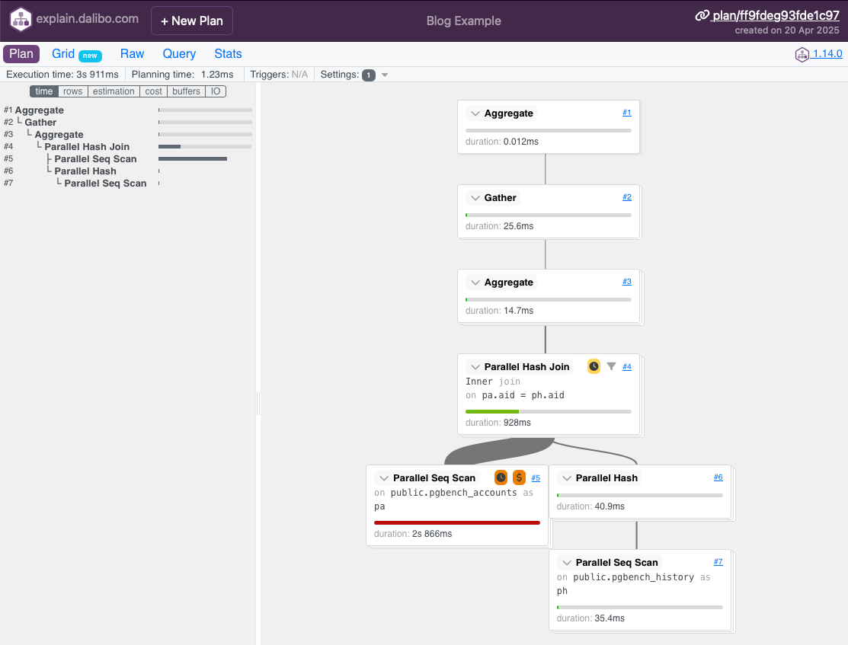Click the link icon beside plan/ff9fdeg93fde1c97

click(702, 16)
